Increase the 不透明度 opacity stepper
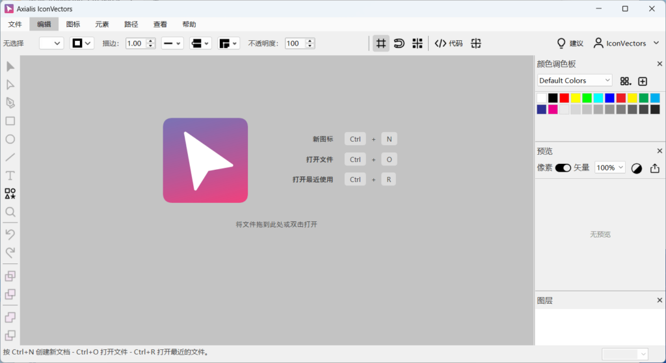Viewport: 666px width, 363px height. point(310,41)
